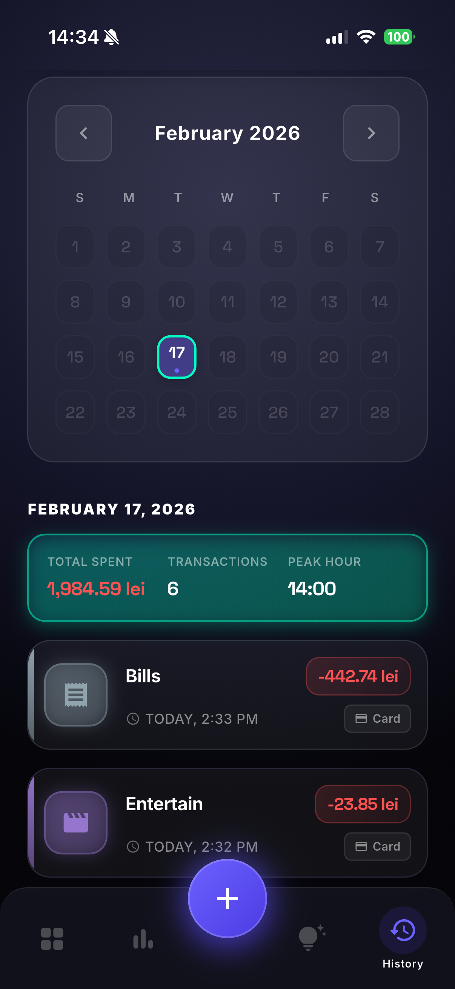Click the Bills receipt category icon
The height and width of the screenshot is (989, 455).
click(75, 694)
